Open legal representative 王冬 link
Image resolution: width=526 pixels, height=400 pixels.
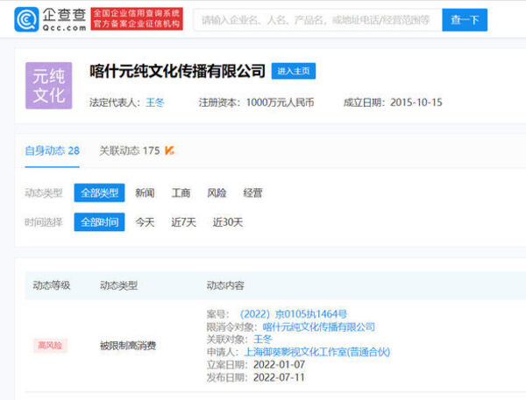[x=154, y=102]
